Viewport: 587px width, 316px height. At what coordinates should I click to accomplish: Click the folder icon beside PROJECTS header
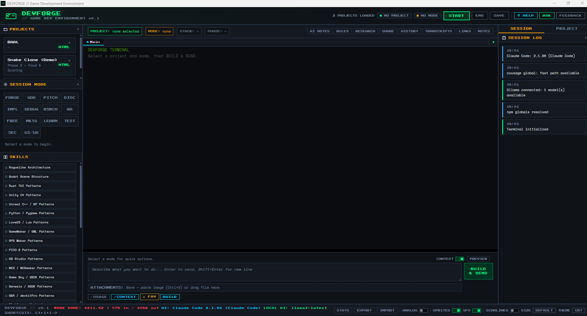pos(5,29)
